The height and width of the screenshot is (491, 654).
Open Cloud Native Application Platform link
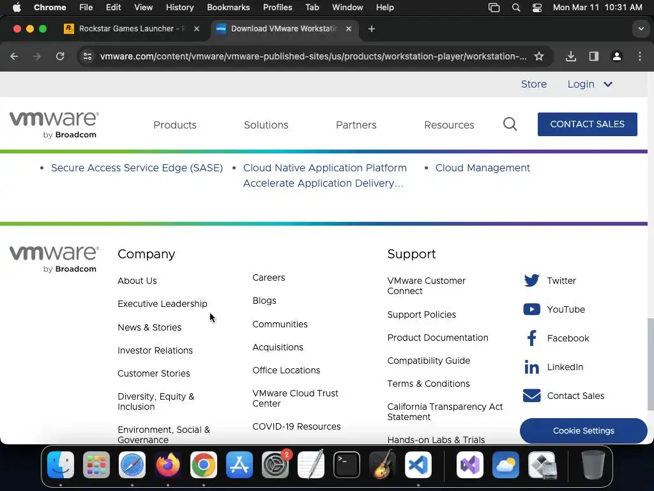click(x=325, y=168)
